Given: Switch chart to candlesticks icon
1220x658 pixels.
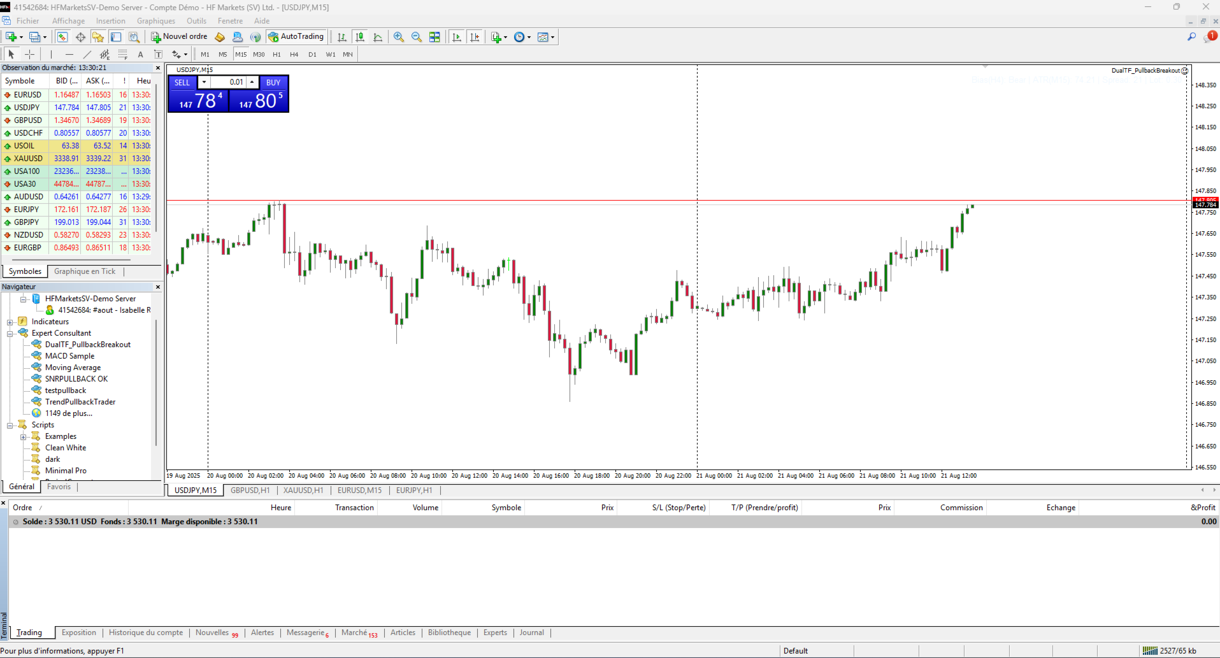Looking at the screenshot, I should [x=360, y=37].
